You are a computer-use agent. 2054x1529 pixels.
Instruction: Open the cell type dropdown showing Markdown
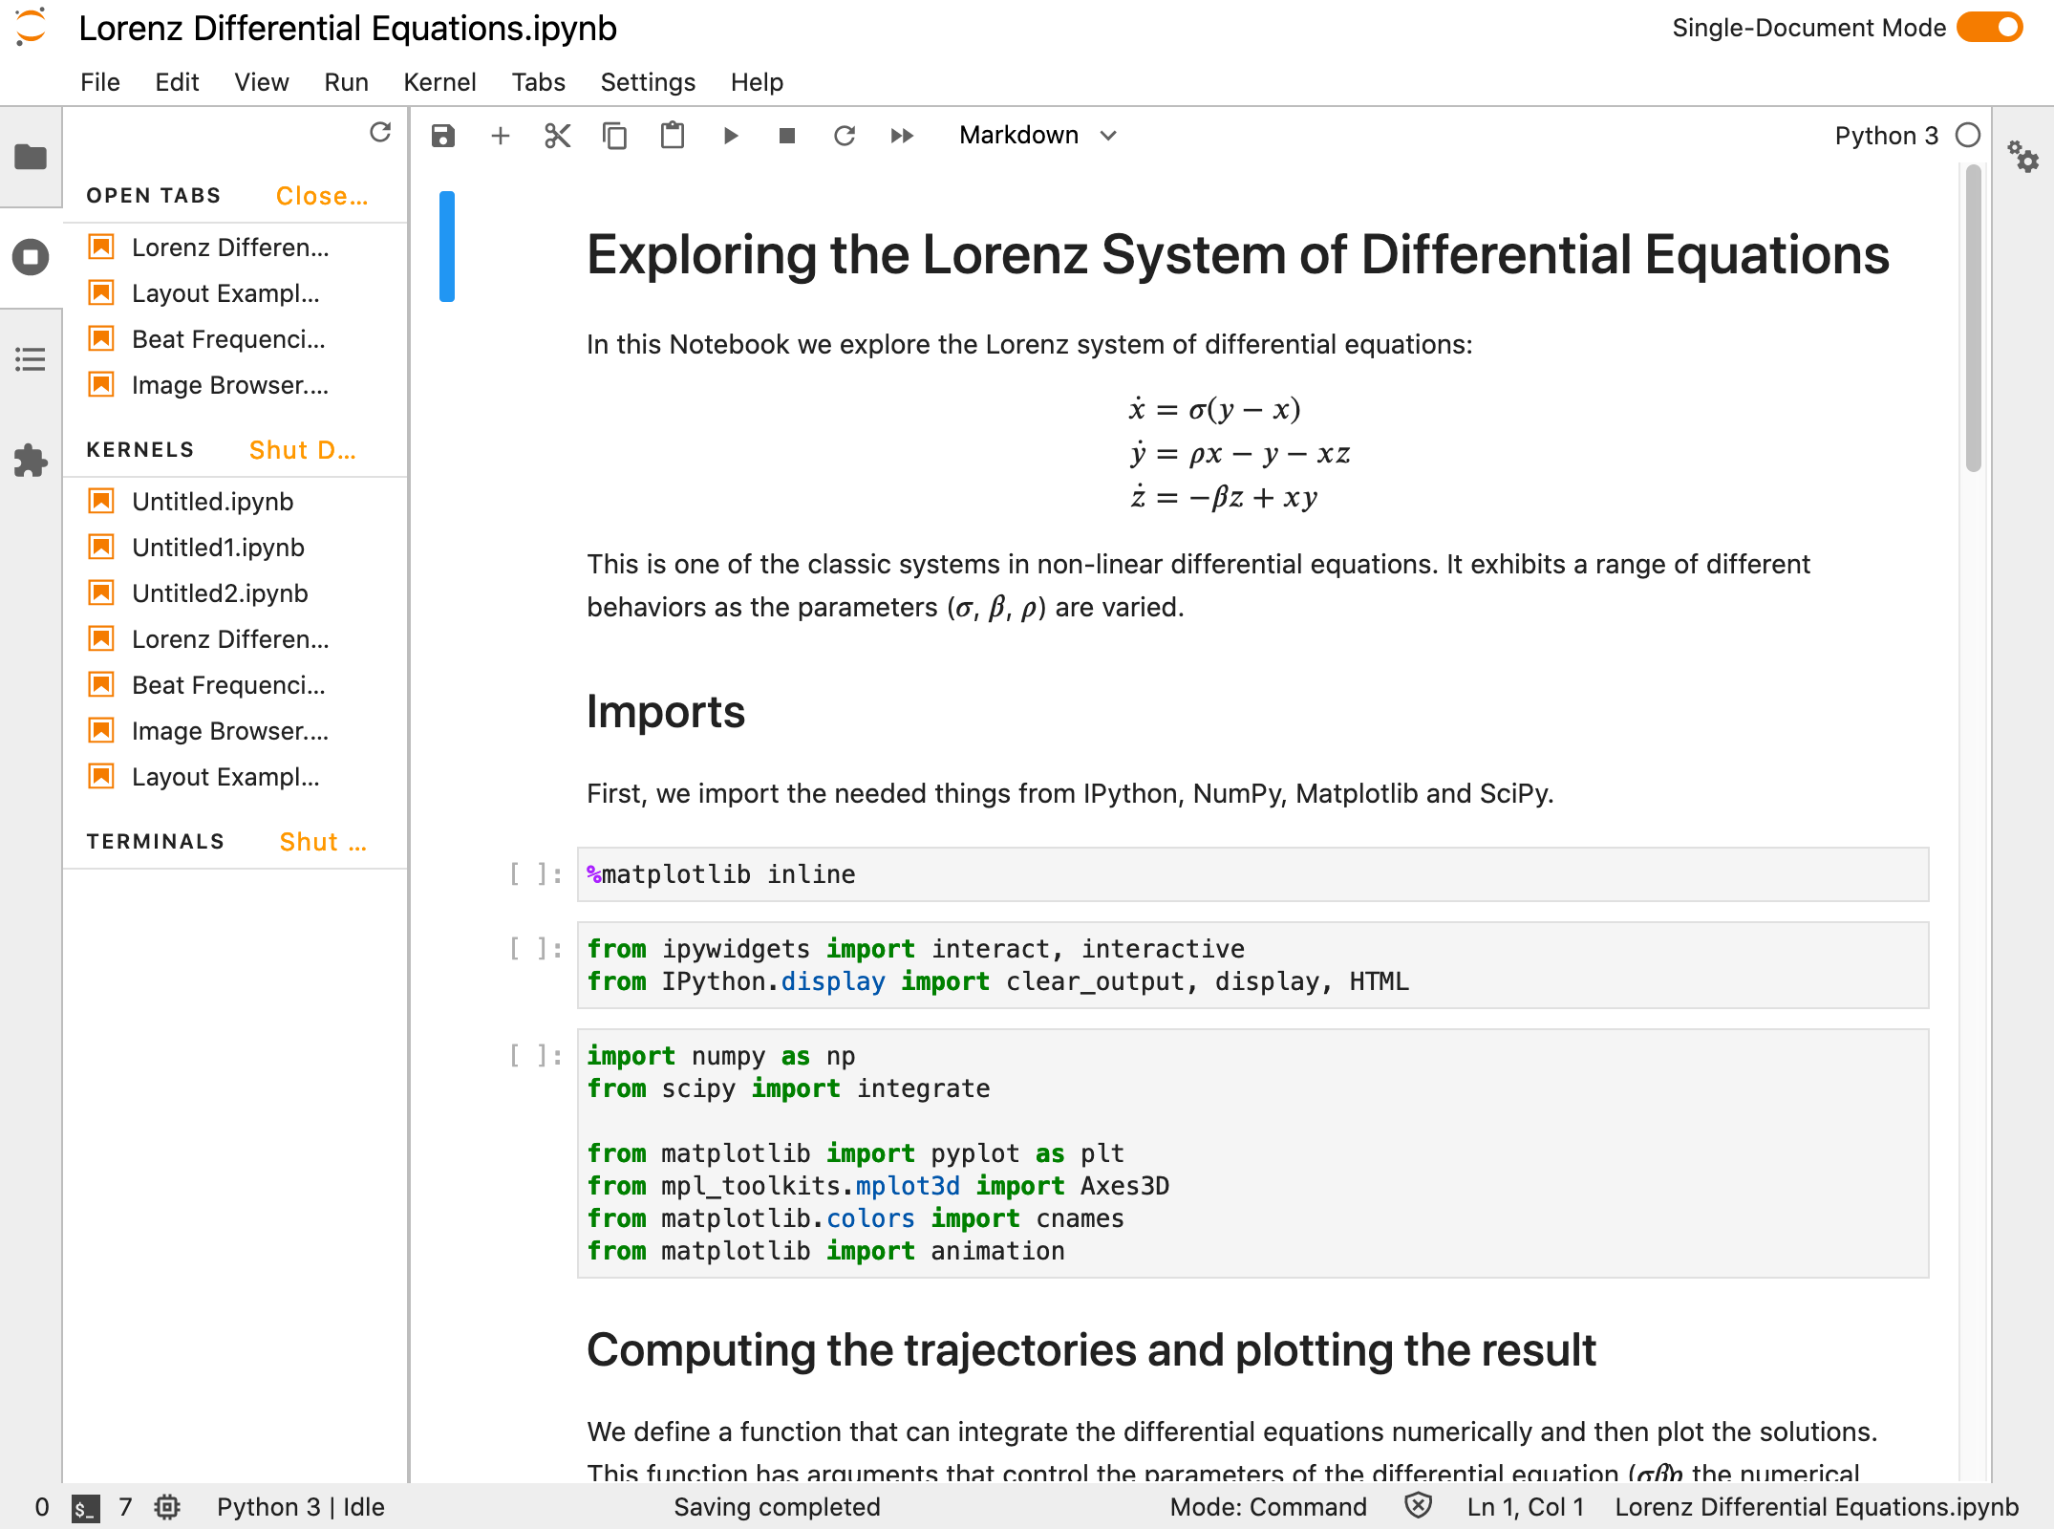[x=1035, y=135]
